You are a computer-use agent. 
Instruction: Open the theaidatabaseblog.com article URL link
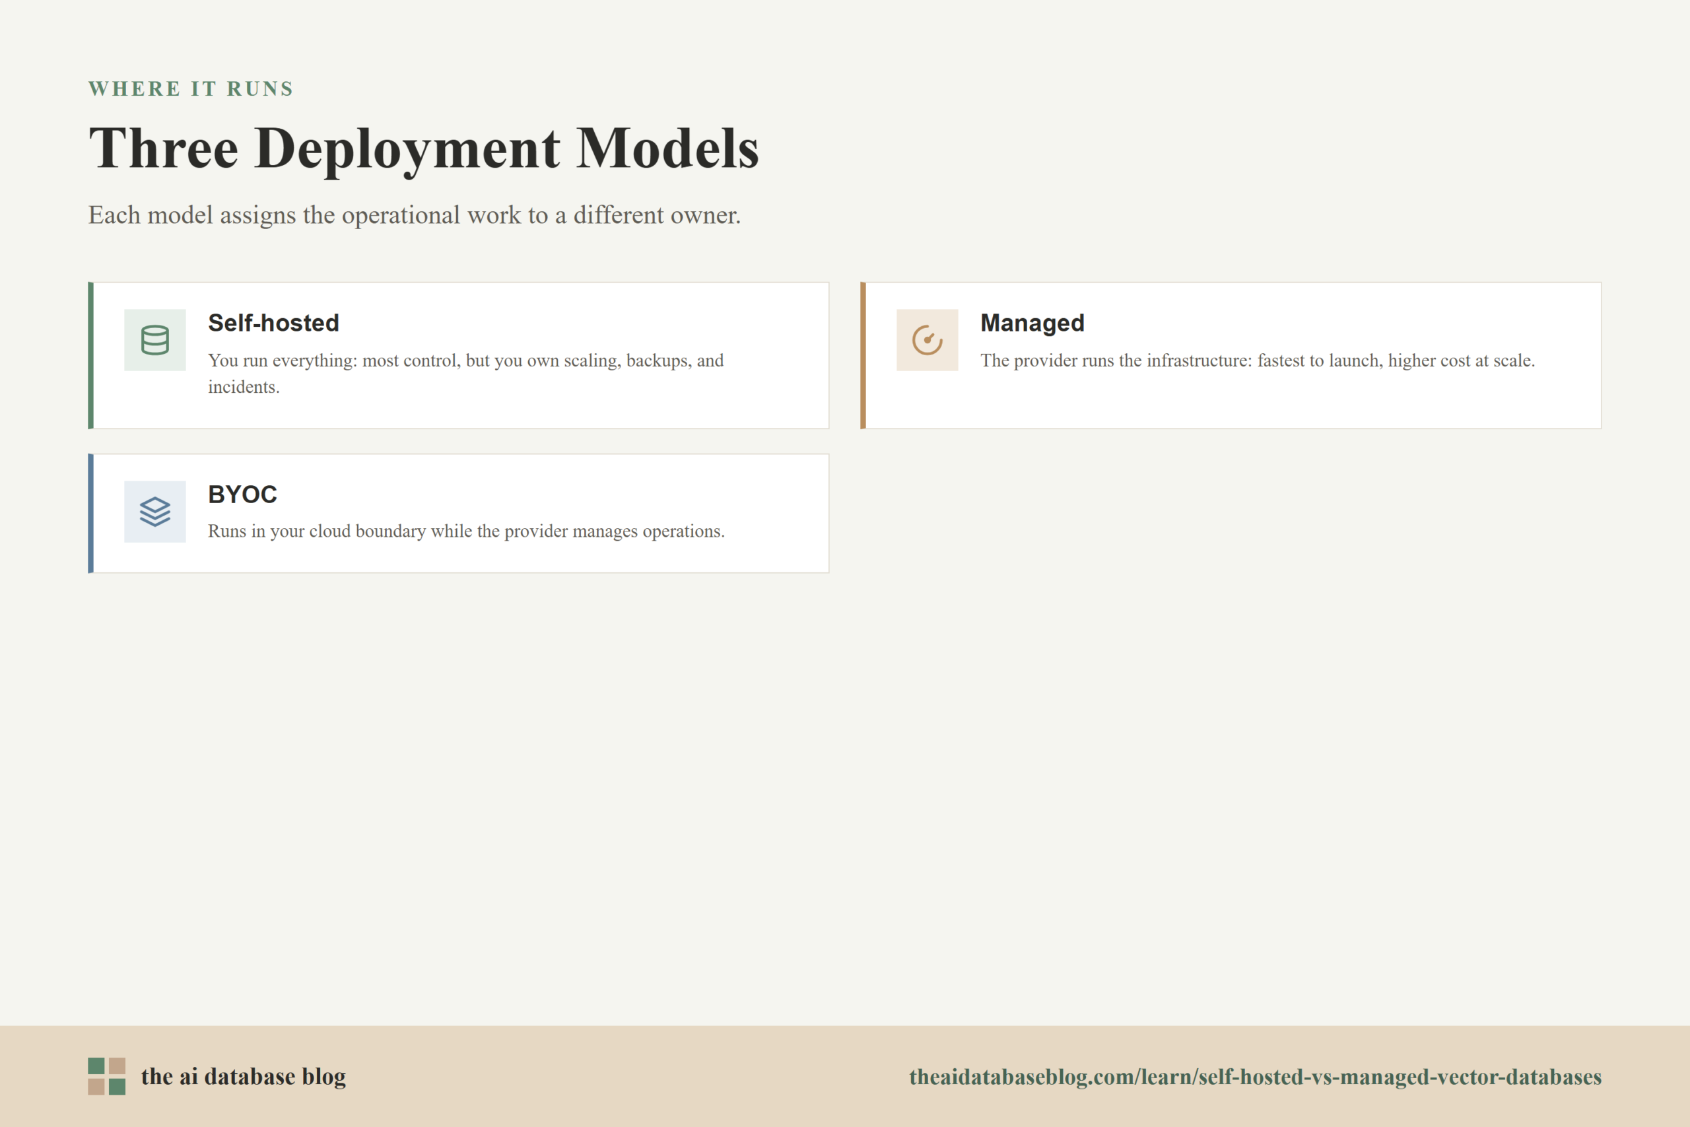1254,1077
